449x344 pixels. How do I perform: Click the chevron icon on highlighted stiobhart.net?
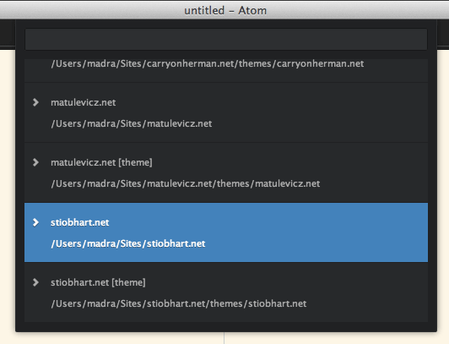point(35,222)
